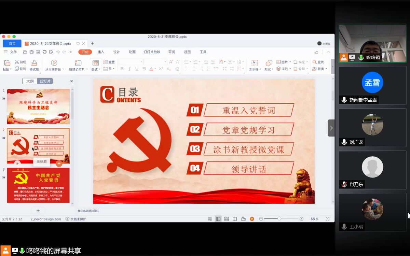This screenshot has height=256, width=410.
Task: Click the add slide plus below thumbnails
Action: (38, 210)
